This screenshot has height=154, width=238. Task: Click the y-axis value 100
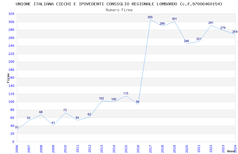tap(11, 102)
